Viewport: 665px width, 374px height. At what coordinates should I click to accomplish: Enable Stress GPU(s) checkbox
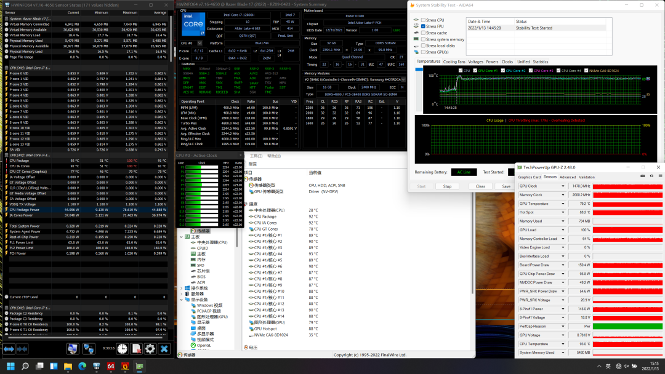(x=423, y=52)
